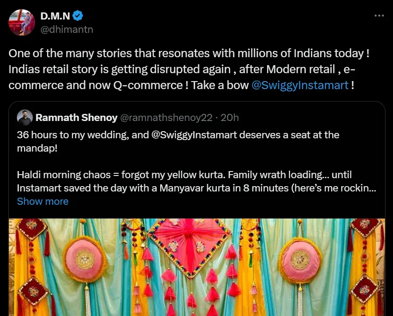Screen dimensions: 393x316
Task: Click the left round pink cushion in the photo
Action: click(85, 259)
